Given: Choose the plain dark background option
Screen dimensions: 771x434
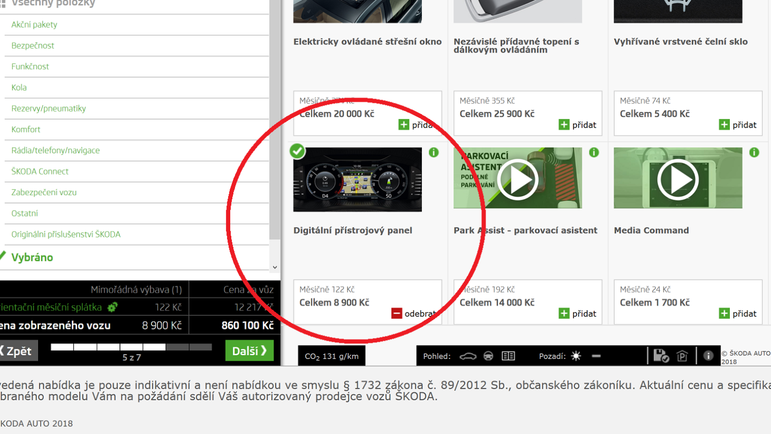Looking at the screenshot, I should [x=596, y=356].
